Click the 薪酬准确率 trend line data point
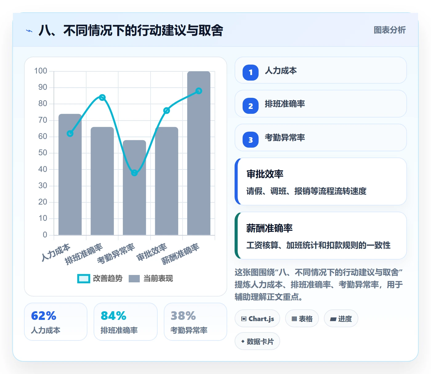The height and width of the screenshot is (374, 431). [x=199, y=91]
